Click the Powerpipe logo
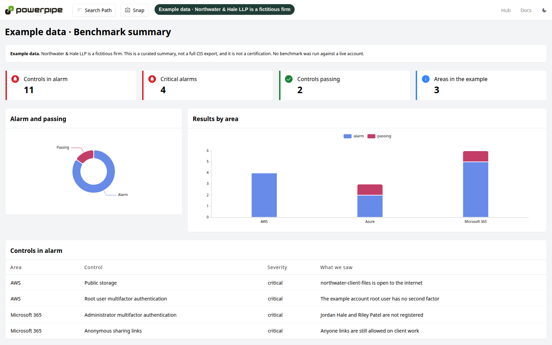This screenshot has width=552, height=345. [34, 10]
